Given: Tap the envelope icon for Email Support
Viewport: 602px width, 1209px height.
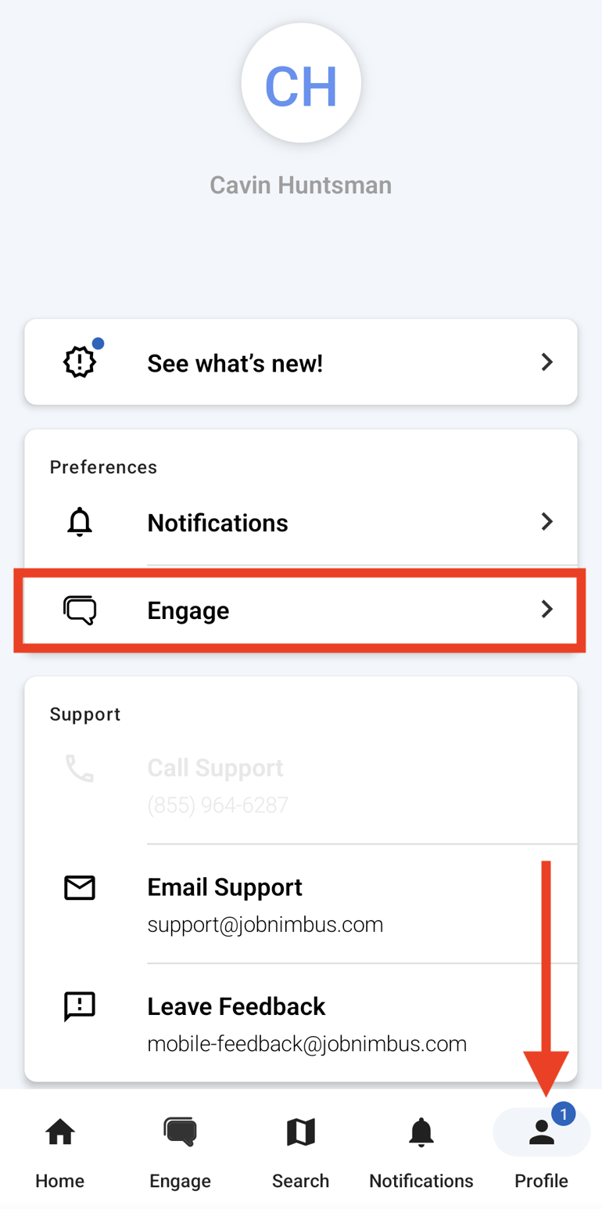Looking at the screenshot, I should click(79, 887).
